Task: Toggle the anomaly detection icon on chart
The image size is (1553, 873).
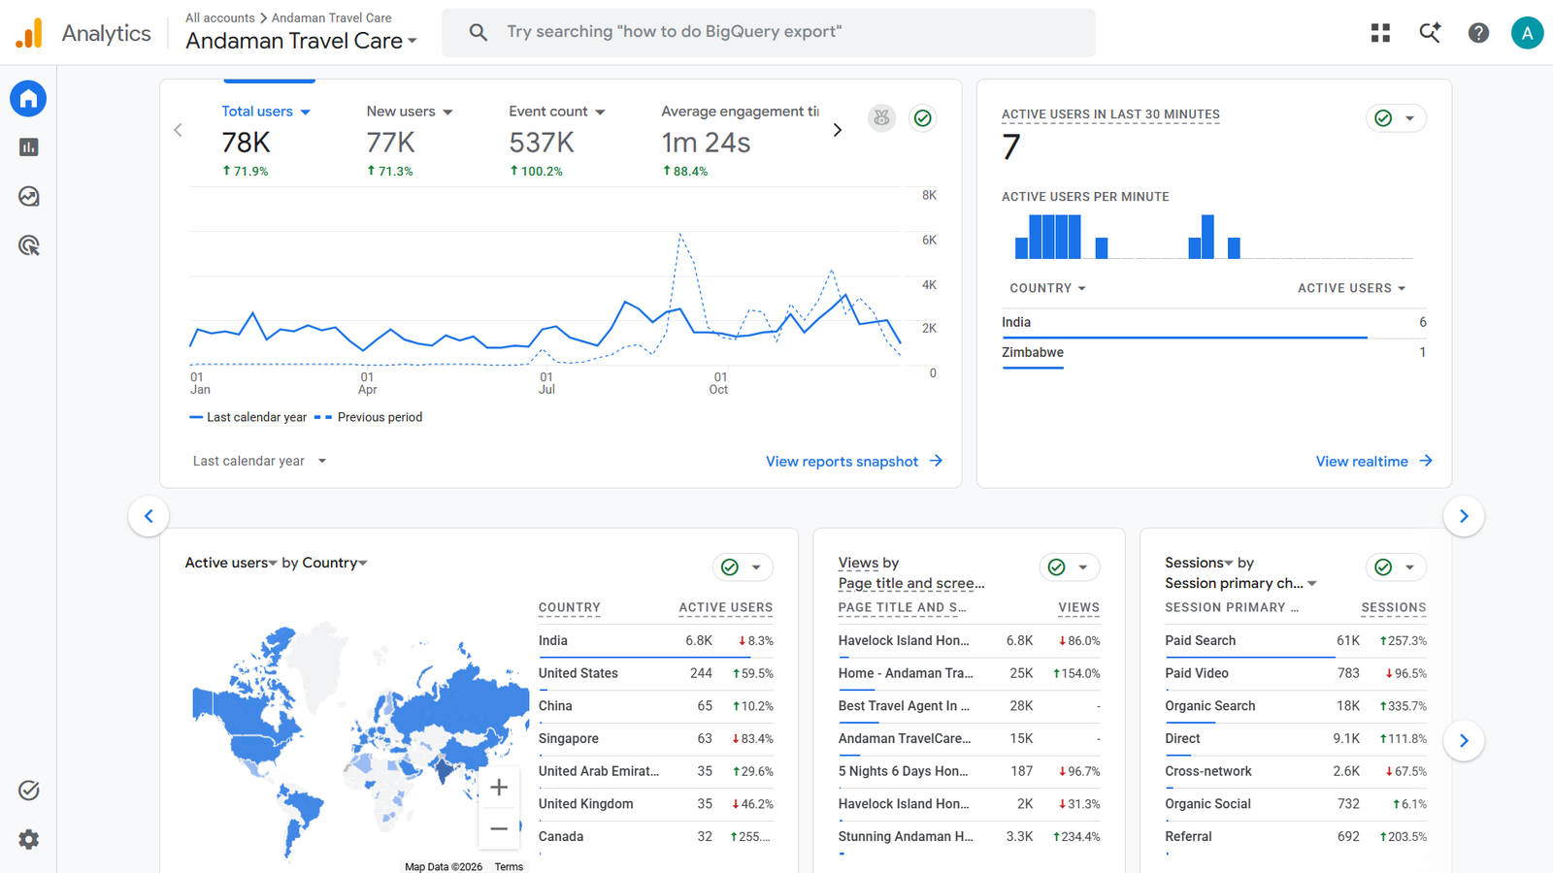Action: [x=881, y=118]
